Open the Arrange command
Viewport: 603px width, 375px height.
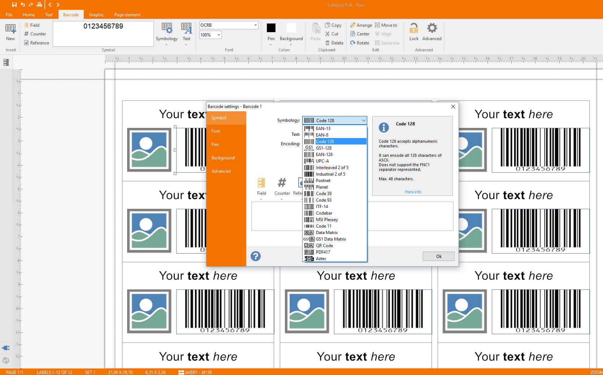tap(361, 25)
